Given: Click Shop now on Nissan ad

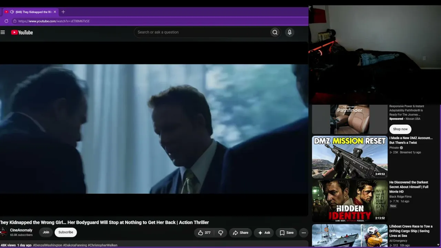Looking at the screenshot, I should pyautogui.click(x=400, y=129).
